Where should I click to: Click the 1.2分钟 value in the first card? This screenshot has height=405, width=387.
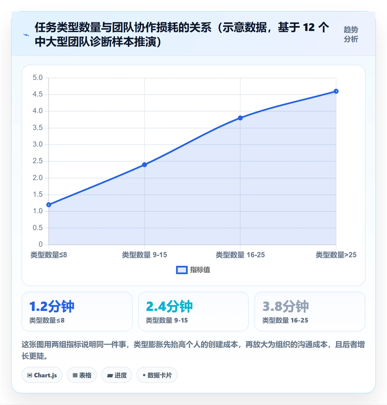[x=52, y=307]
